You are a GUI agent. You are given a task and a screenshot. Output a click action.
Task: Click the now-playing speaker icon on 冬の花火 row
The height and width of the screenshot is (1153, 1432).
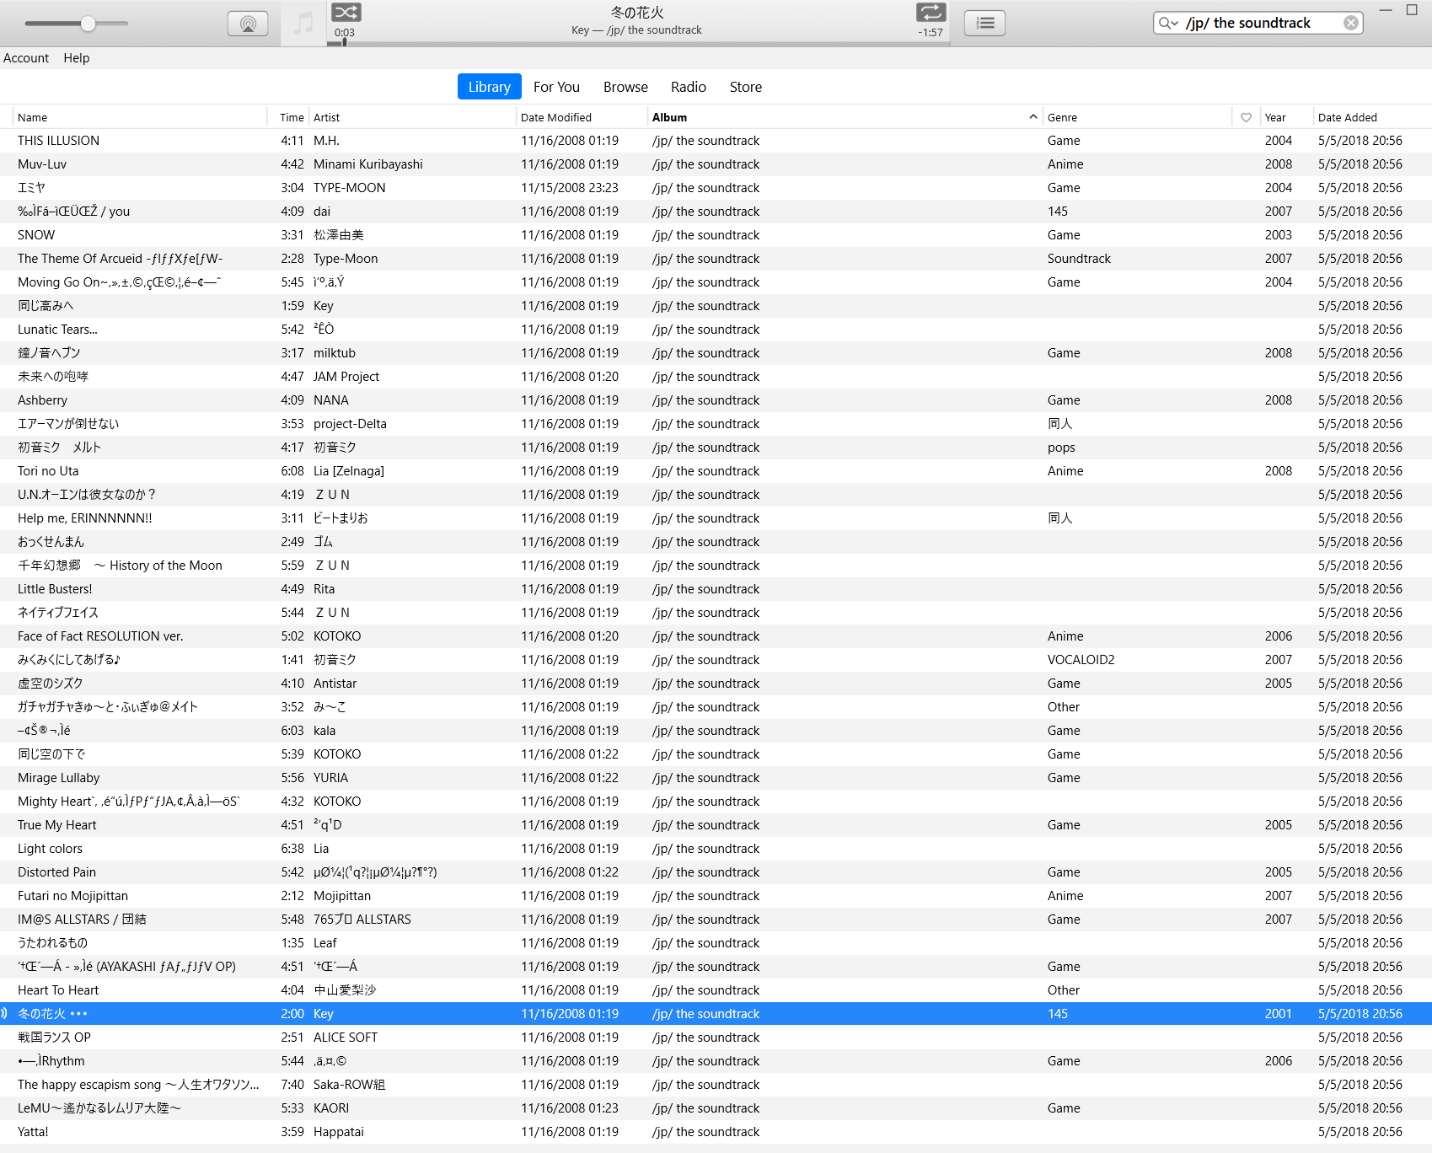4,1013
